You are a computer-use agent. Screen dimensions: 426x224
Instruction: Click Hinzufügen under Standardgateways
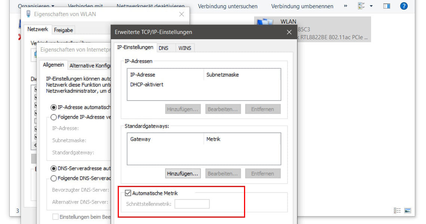(183, 174)
